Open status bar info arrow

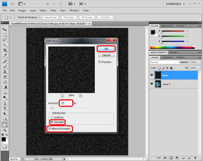[x=64, y=159]
